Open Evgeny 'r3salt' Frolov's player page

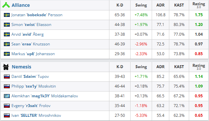pyautogui.click(x=31, y=106)
